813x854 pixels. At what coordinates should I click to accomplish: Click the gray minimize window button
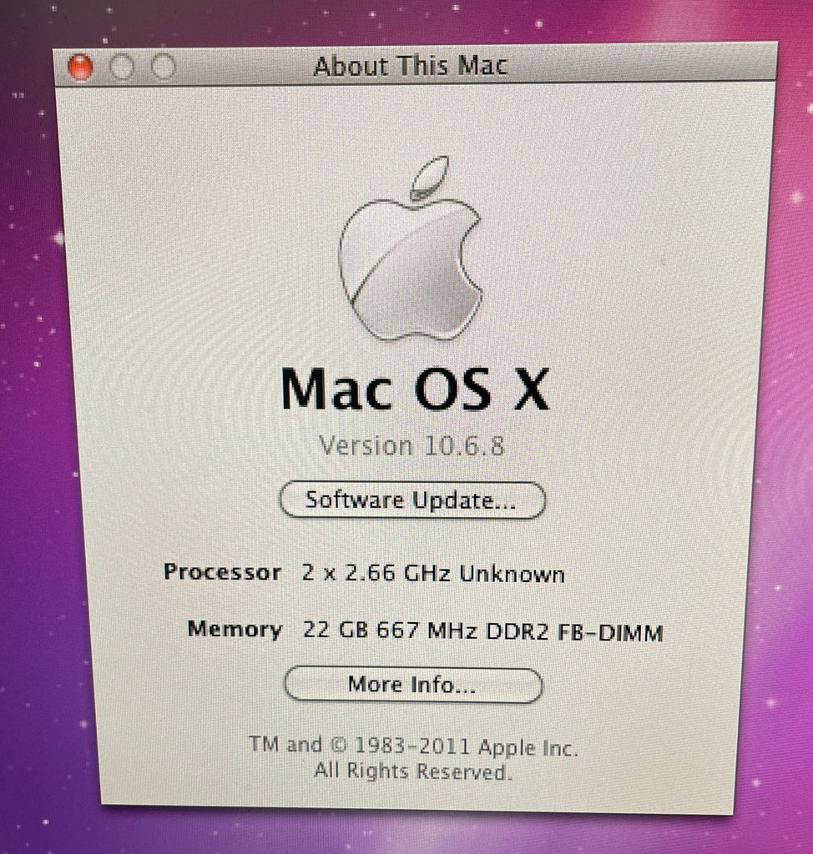point(122,67)
